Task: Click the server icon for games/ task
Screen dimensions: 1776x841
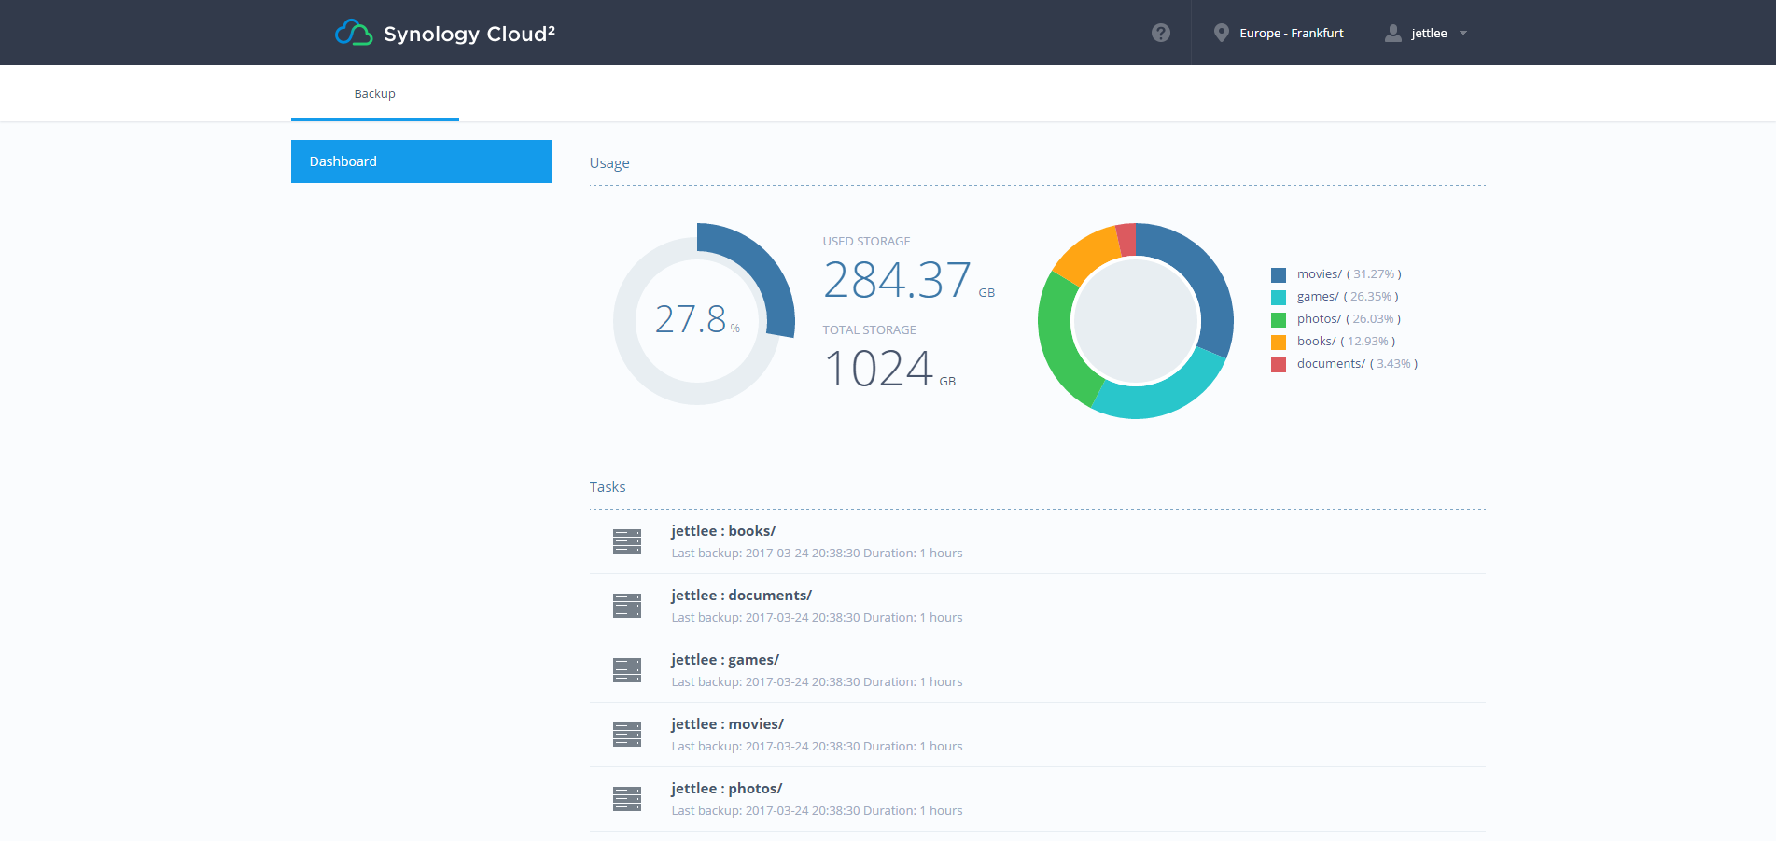Action: click(626, 670)
